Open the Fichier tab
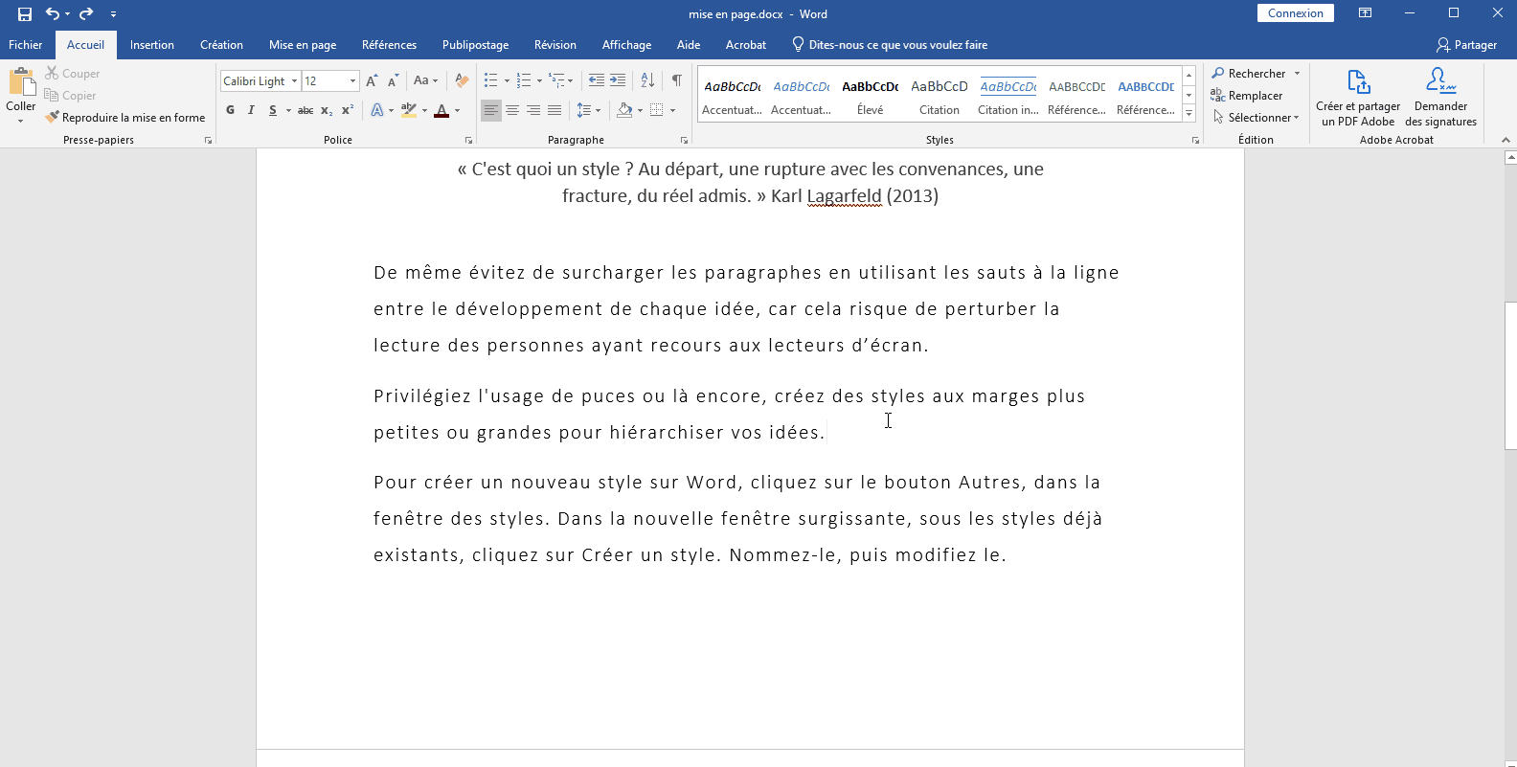Screen dimensions: 1517x767 (x=26, y=45)
